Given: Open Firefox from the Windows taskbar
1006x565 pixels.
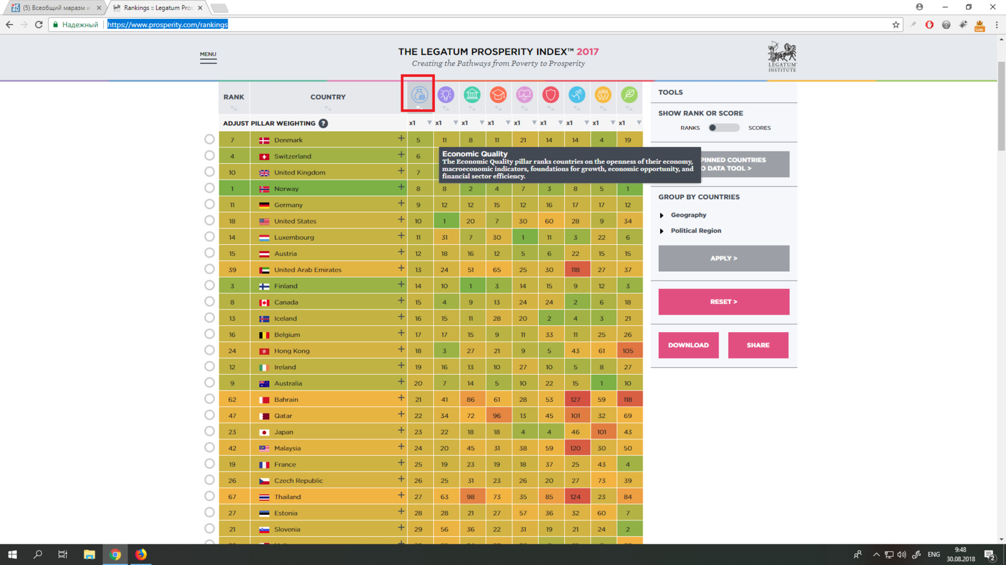Looking at the screenshot, I should (x=141, y=554).
